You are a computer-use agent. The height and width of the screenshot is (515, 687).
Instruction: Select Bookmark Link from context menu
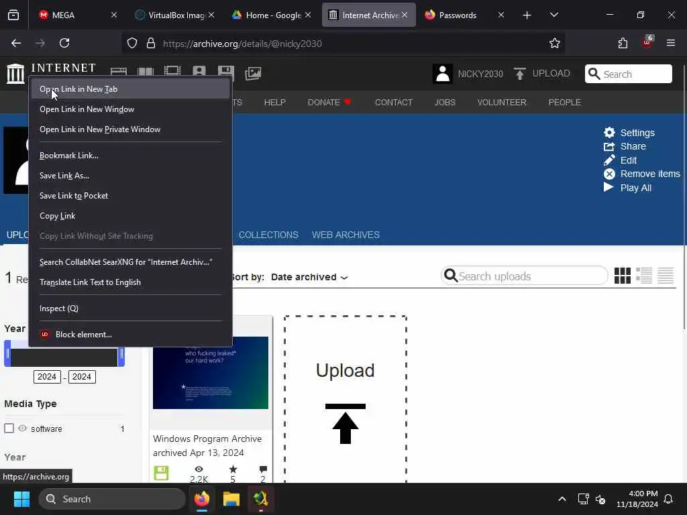point(130,156)
